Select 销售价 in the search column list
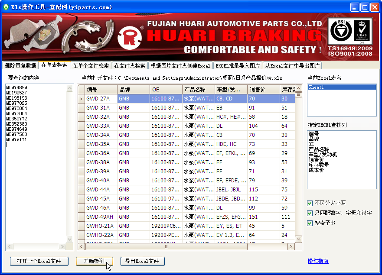This screenshot has width=382, height=275. coord(316,160)
